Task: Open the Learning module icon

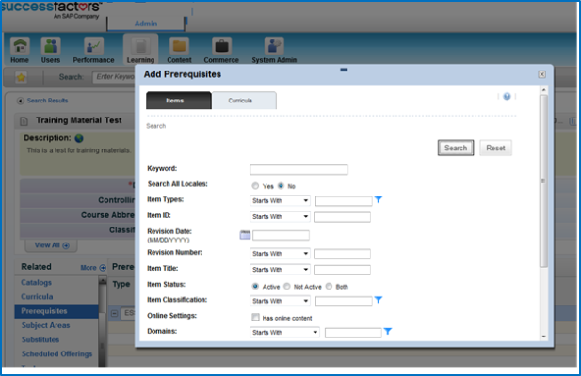Action: point(140,46)
